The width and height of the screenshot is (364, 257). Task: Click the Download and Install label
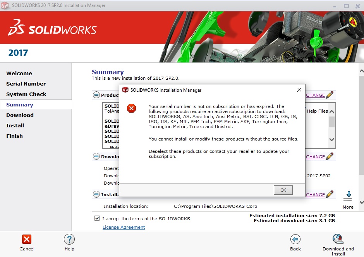click(338, 251)
